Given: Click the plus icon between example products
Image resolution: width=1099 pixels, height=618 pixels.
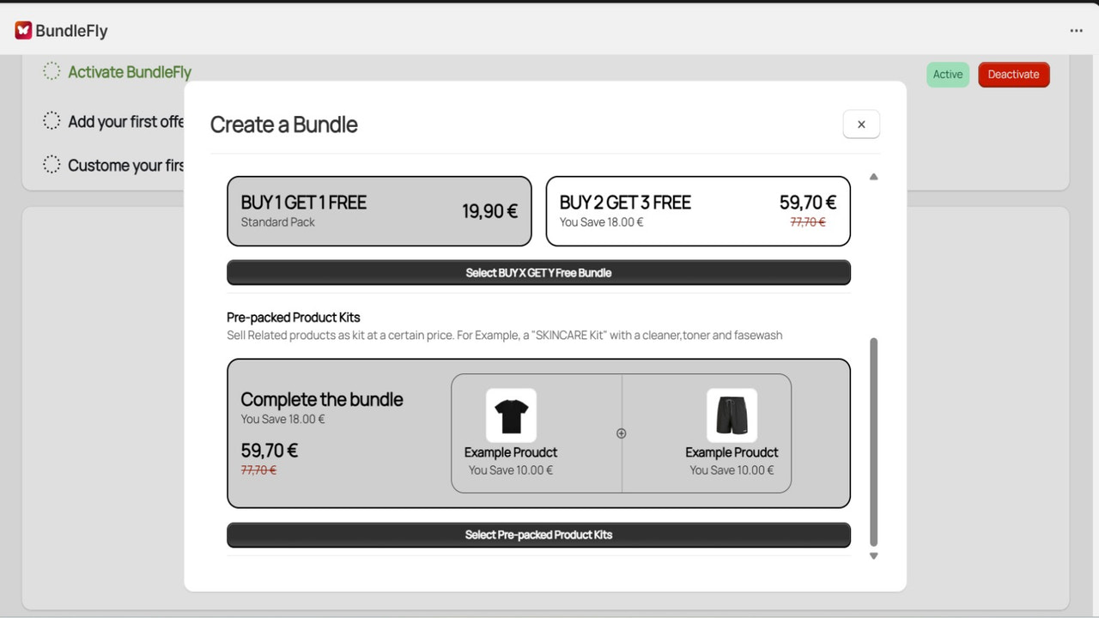Looking at the screenshot, I should click(x=622, y=433).
